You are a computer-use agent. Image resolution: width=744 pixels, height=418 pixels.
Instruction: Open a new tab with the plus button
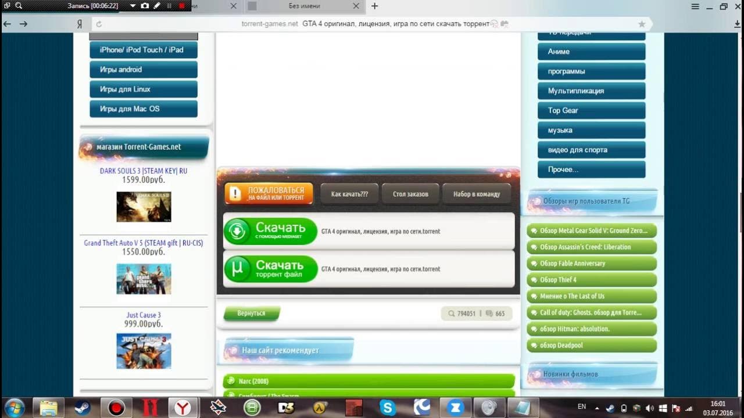[x=374, y=6]
